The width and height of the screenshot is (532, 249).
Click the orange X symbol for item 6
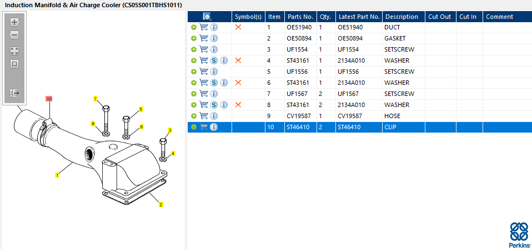click(238, 82)
